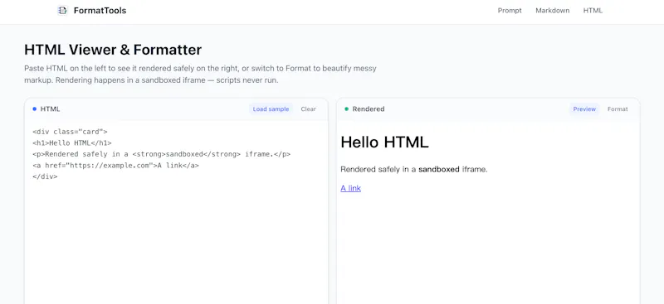The height and width of the screenshot is (304, 664).
Task: Open the Markdown tool in navigation
Action: coord(552,11)
